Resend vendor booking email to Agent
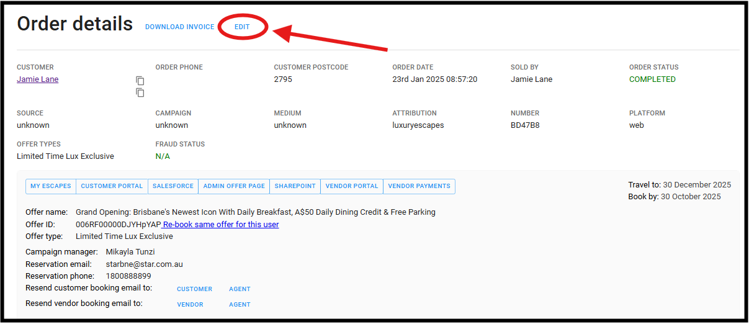This screenshot has width=749, height=324. tap(240, 305)
